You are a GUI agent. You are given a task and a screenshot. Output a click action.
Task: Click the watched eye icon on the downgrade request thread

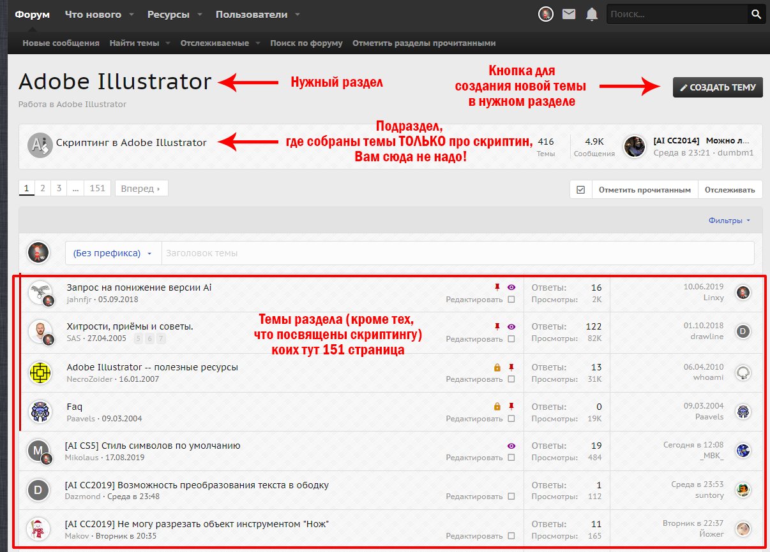[511, 287]
